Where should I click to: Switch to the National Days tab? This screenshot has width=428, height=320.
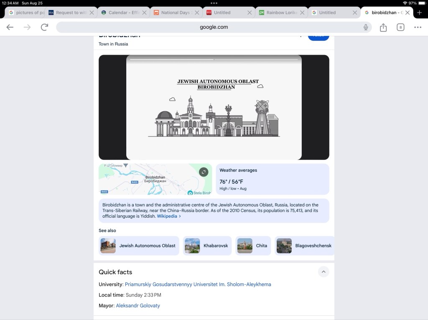[176, 13]
